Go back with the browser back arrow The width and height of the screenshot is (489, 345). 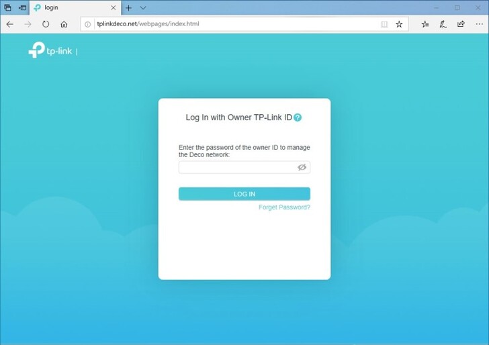(10, 24)
